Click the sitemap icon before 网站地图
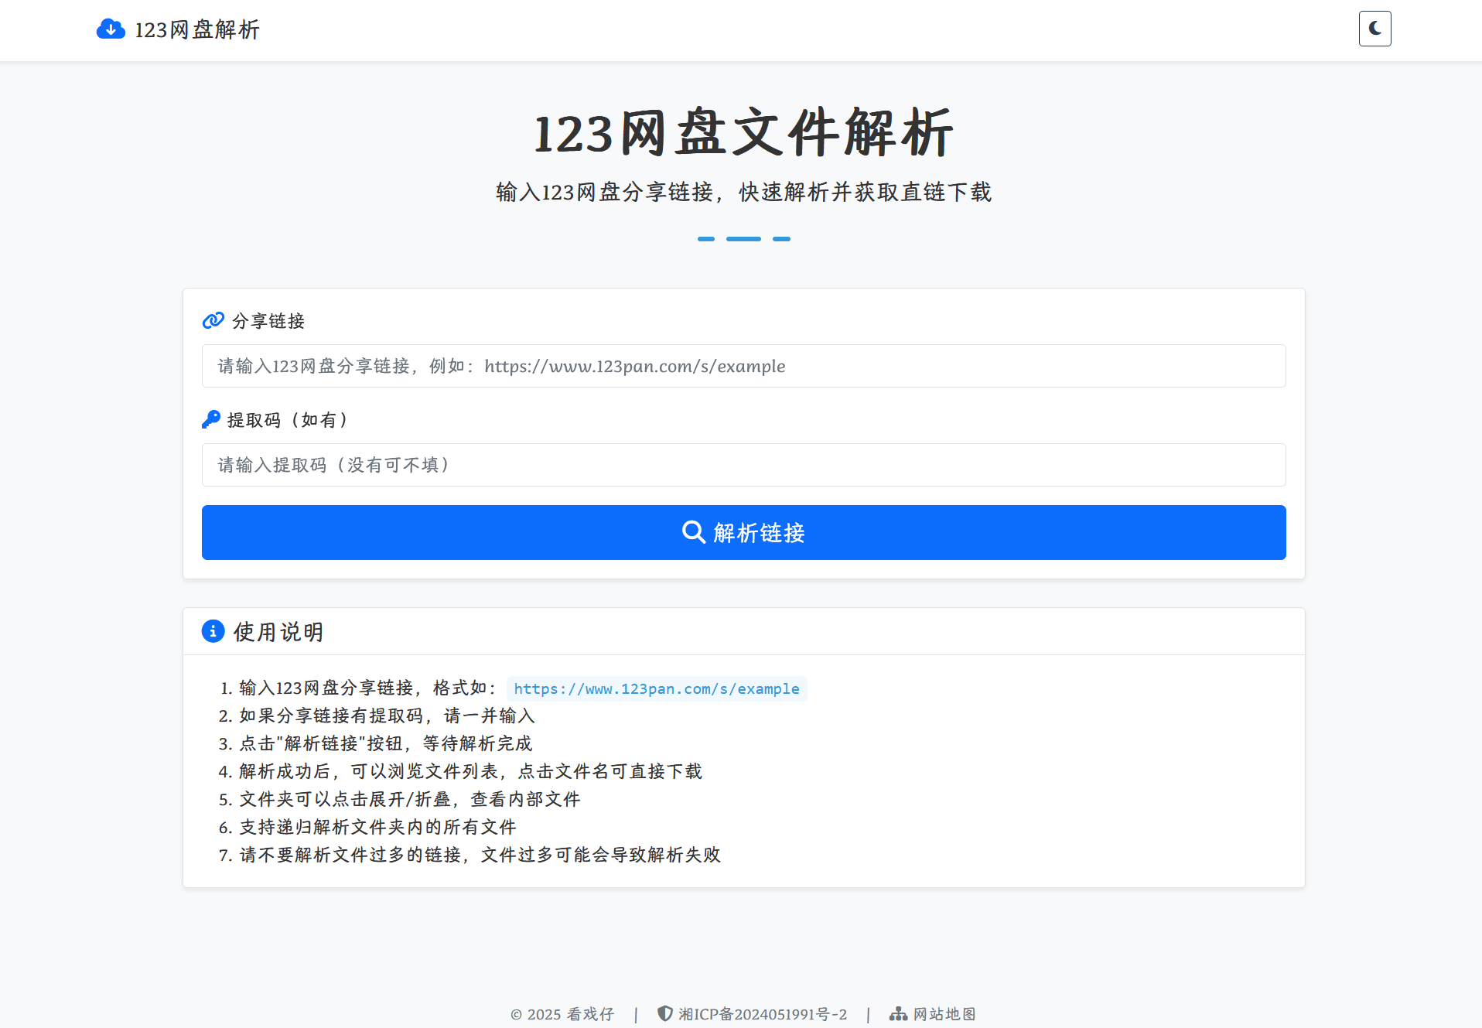1482x1028 pixels. click(897, 1013)
